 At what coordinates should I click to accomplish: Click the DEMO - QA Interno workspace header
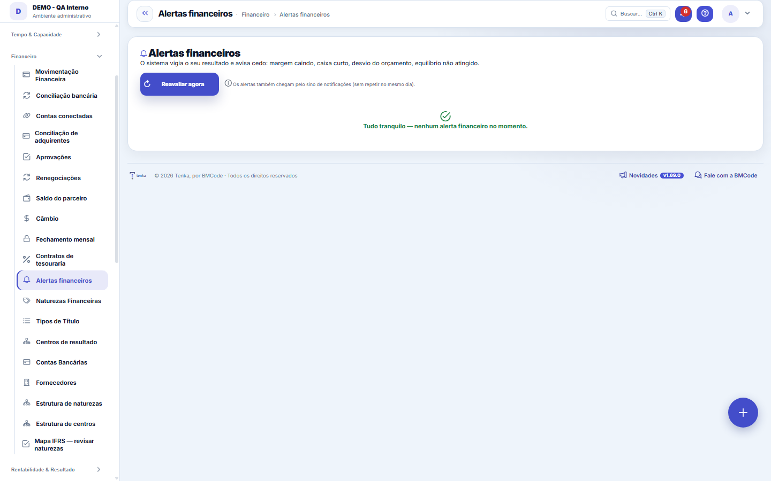pyautogui.click(x=59, y=11)
